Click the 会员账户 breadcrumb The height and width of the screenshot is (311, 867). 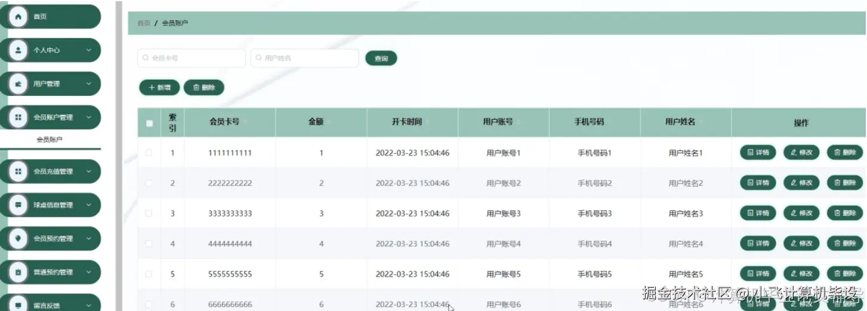coord(175,23)
